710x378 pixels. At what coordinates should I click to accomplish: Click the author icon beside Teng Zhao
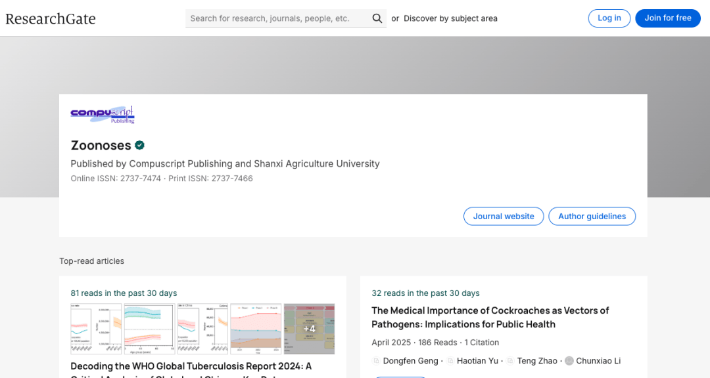(510, 361)
